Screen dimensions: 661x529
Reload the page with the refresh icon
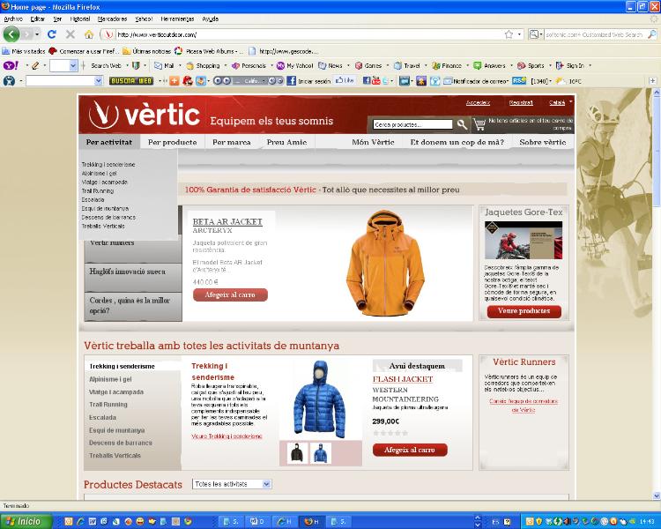(52, 34)
